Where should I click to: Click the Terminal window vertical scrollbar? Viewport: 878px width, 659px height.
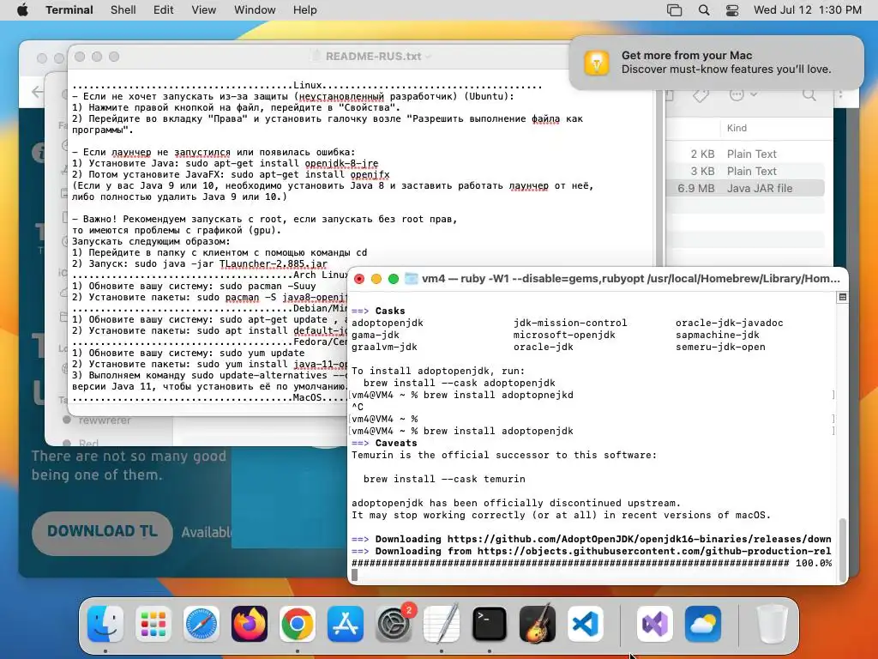click(842, 548)
